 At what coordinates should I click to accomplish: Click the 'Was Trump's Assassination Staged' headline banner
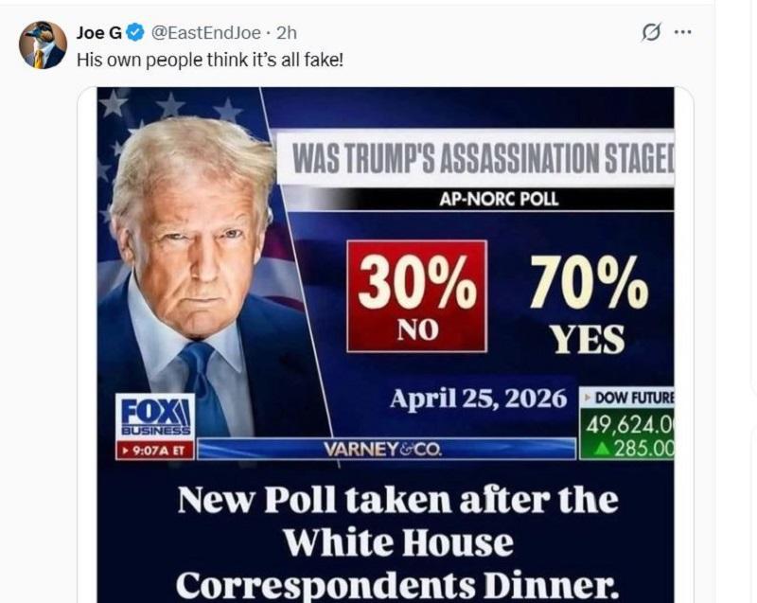[x=481, y=158]
